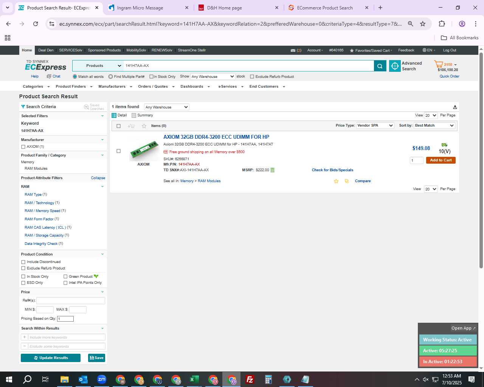Click the green shipping truck icon
Viewport: 484px width, 387px height.
[444, 145]
